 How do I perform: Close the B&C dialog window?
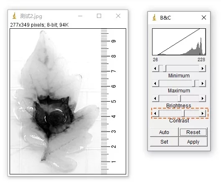pyautogui.click(x=204, y=17)
